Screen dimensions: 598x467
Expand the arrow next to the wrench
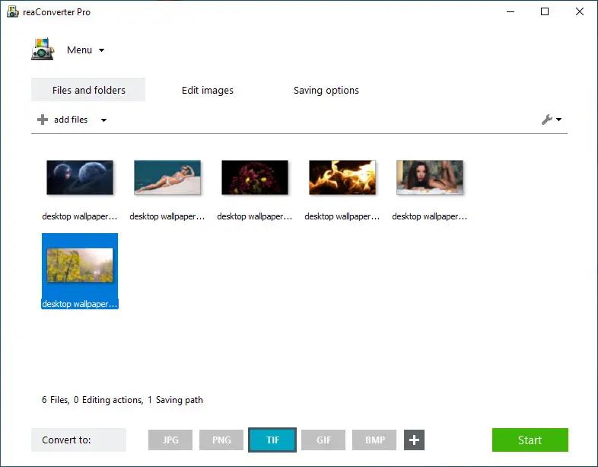tap(559, 120)
